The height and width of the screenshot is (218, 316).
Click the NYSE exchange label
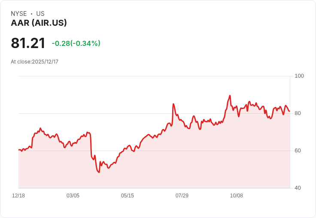tap(19, 14)
